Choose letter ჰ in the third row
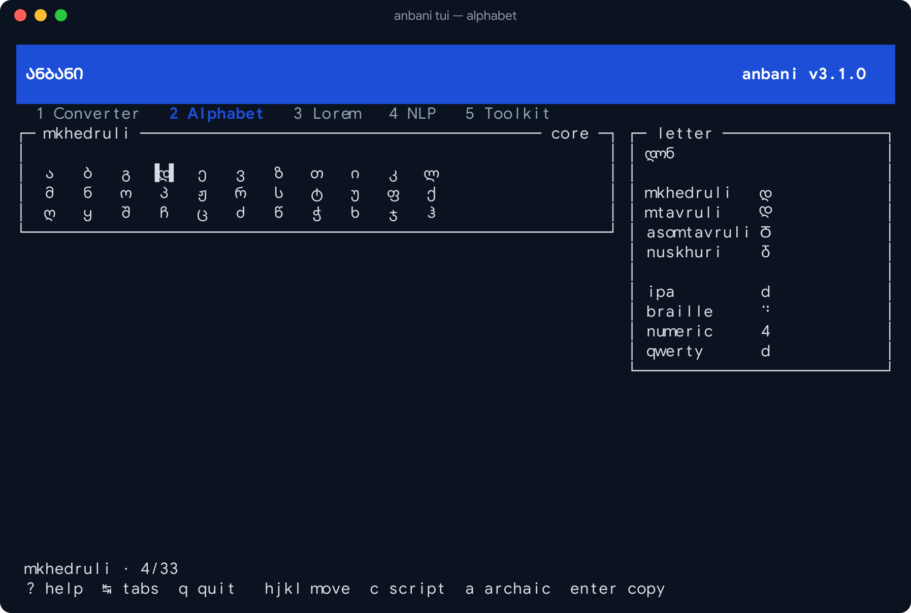The width and height of the screenshot is (911, 613). (431, 213)
